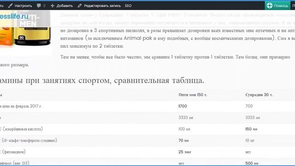
Task: Click the price cell 1700
Action: tap(183, 106)
